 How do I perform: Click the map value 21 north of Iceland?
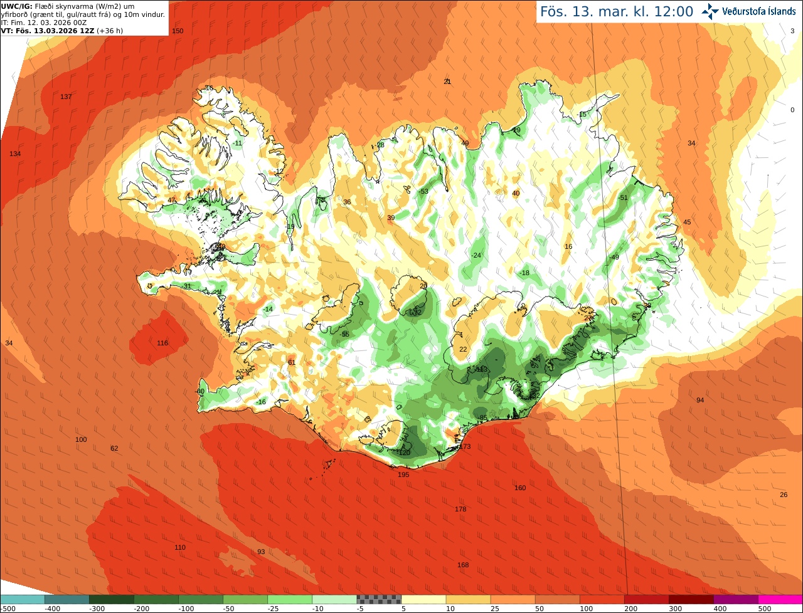447,81
